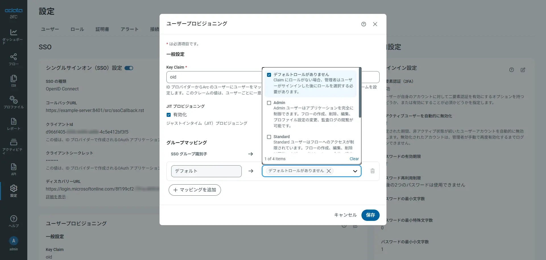Screen dimensions: 546x260
Task: Switch to the アラート tab
Action: tap(130, 29)
